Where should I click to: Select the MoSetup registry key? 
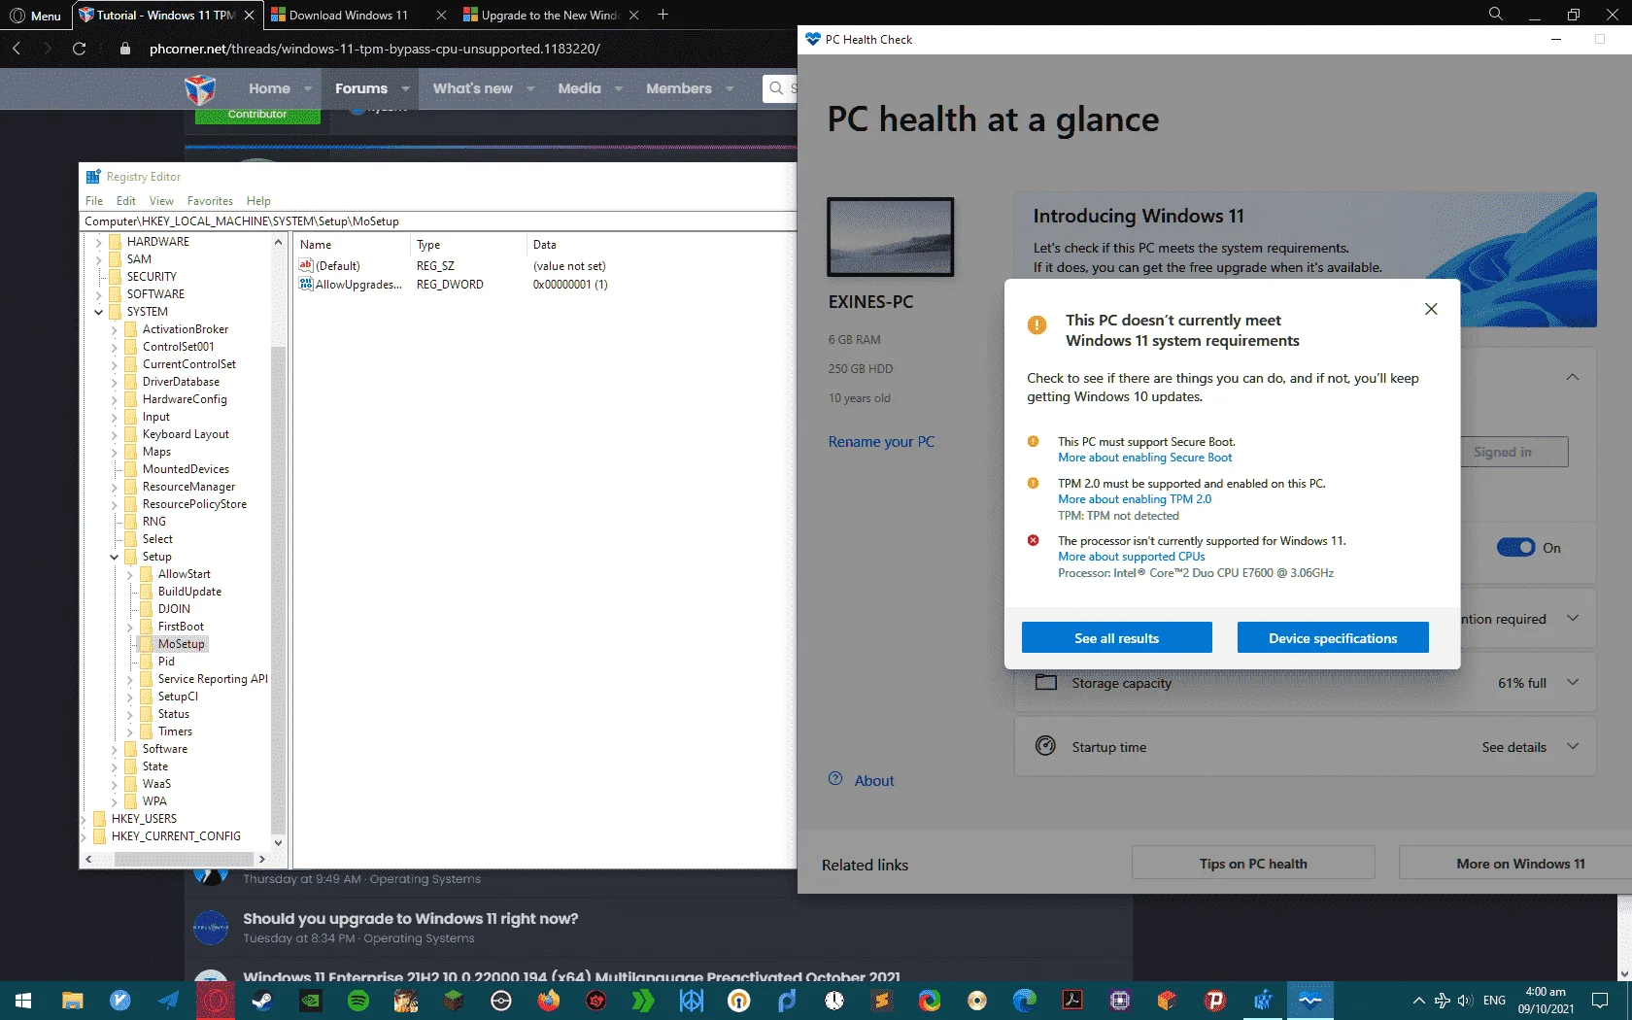click(x=182, y=644)
